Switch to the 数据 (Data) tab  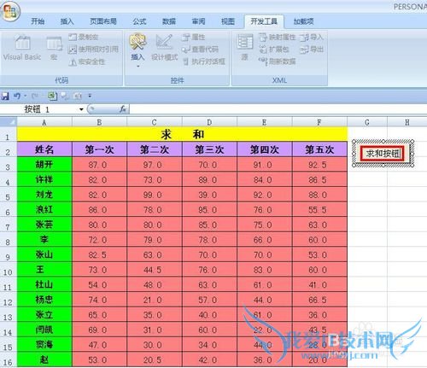coord(169,21)
